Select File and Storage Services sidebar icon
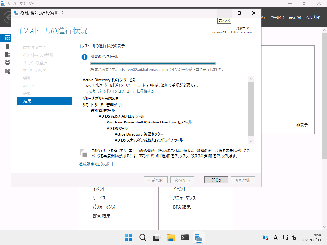Image resolution: width=327 pixels, height=245 pixels. pos(7,71)
